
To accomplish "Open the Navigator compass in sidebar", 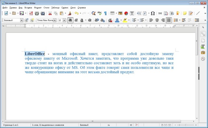I will pos(203,59).
